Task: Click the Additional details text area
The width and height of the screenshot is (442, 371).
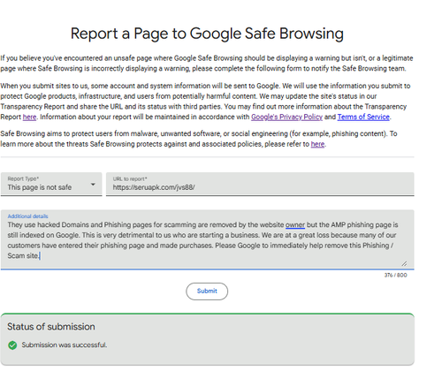Action: (x=207, y=239)
